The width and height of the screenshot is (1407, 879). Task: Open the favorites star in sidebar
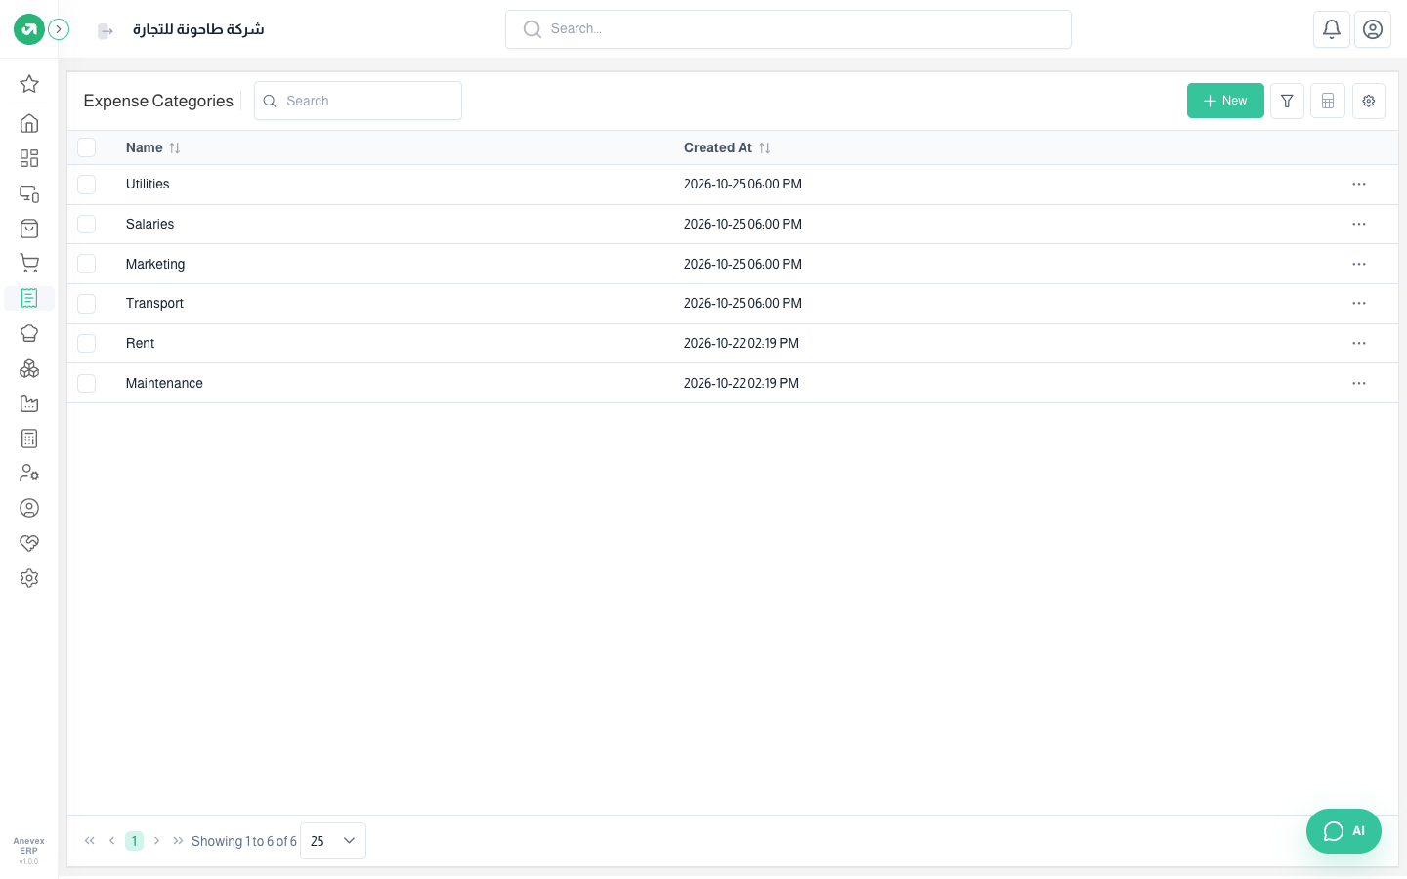click(29, 84)
